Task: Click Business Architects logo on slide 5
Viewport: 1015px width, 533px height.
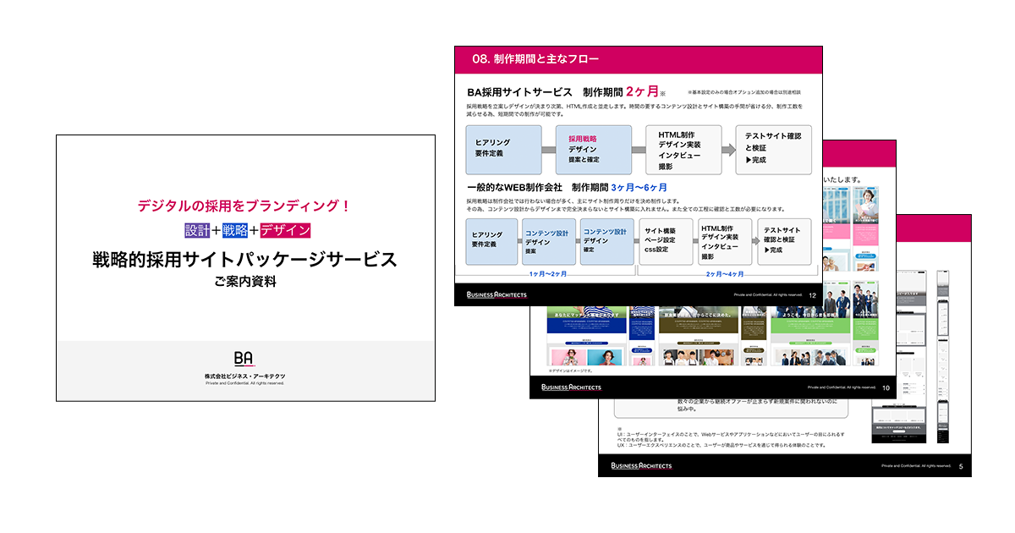Action: [641, 465]
